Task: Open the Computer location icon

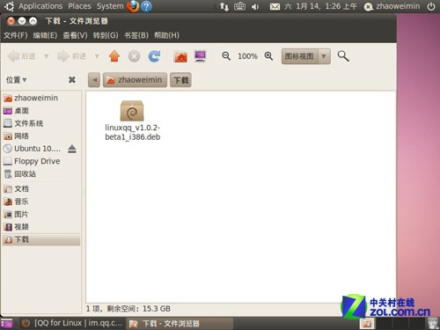Action: [x=201, y=56]
